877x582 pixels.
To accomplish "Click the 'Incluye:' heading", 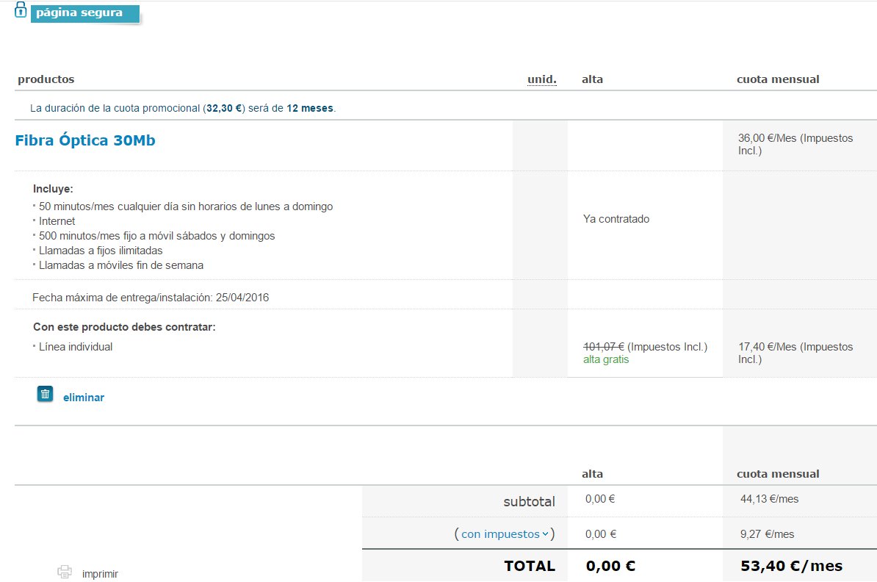I will pyautogui.click(x=53, y=189).
